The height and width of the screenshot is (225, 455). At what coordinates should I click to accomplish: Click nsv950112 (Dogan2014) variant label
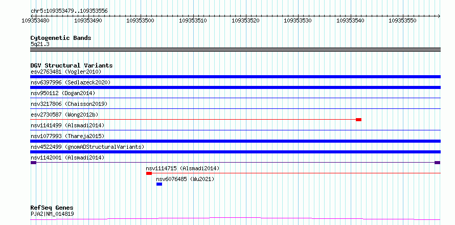coord(63,93)
